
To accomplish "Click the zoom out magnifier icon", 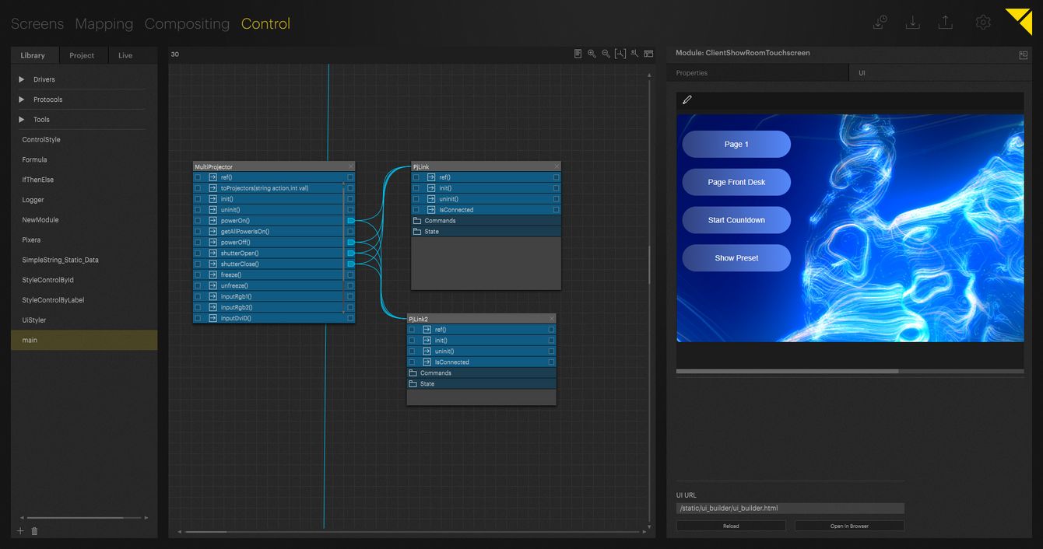I will [606, 54].
